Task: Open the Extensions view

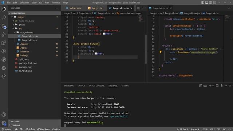Action: [x=4, y=43]
